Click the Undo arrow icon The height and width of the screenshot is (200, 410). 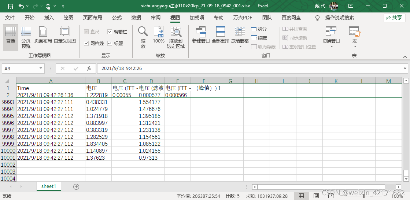click(22, 6)
